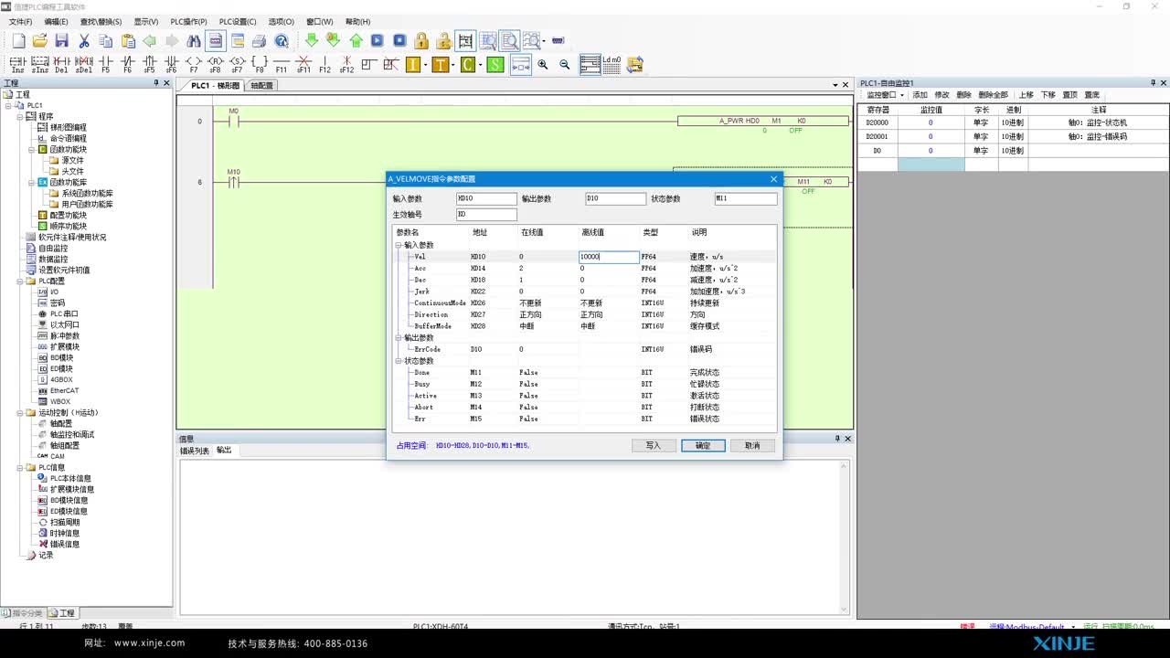Click the 输出参数 field containing D10
This screenshot has width=1170, height=658.
pos(616,198)
